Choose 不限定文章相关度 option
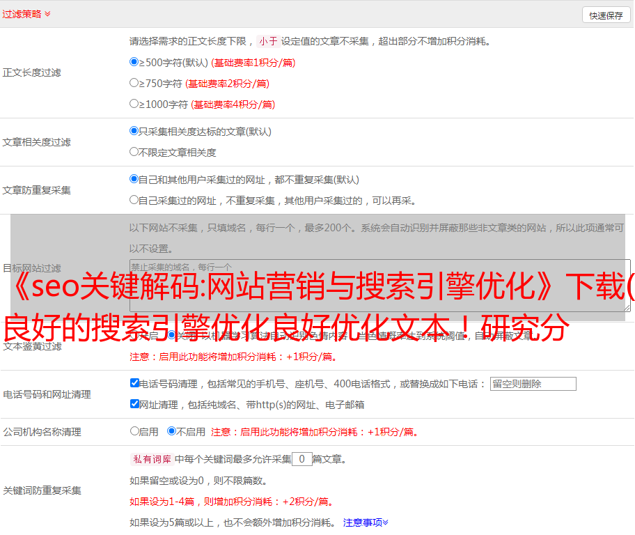 (x=134, y=152)
